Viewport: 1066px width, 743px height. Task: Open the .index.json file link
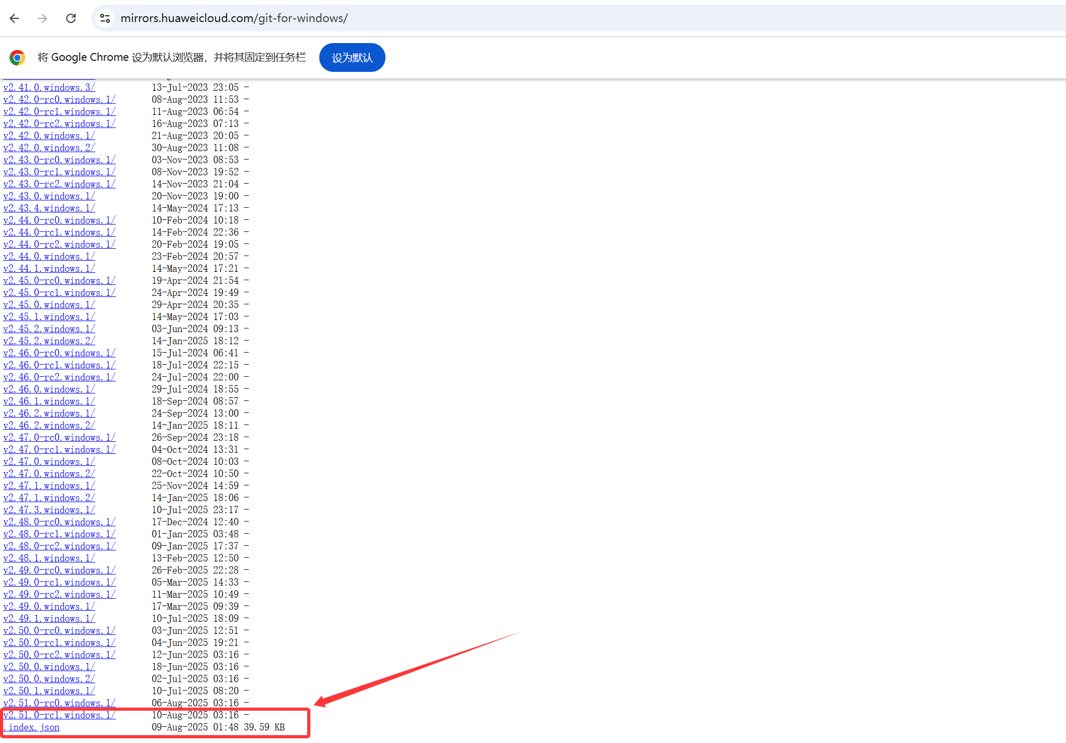(x=32, y=727)
